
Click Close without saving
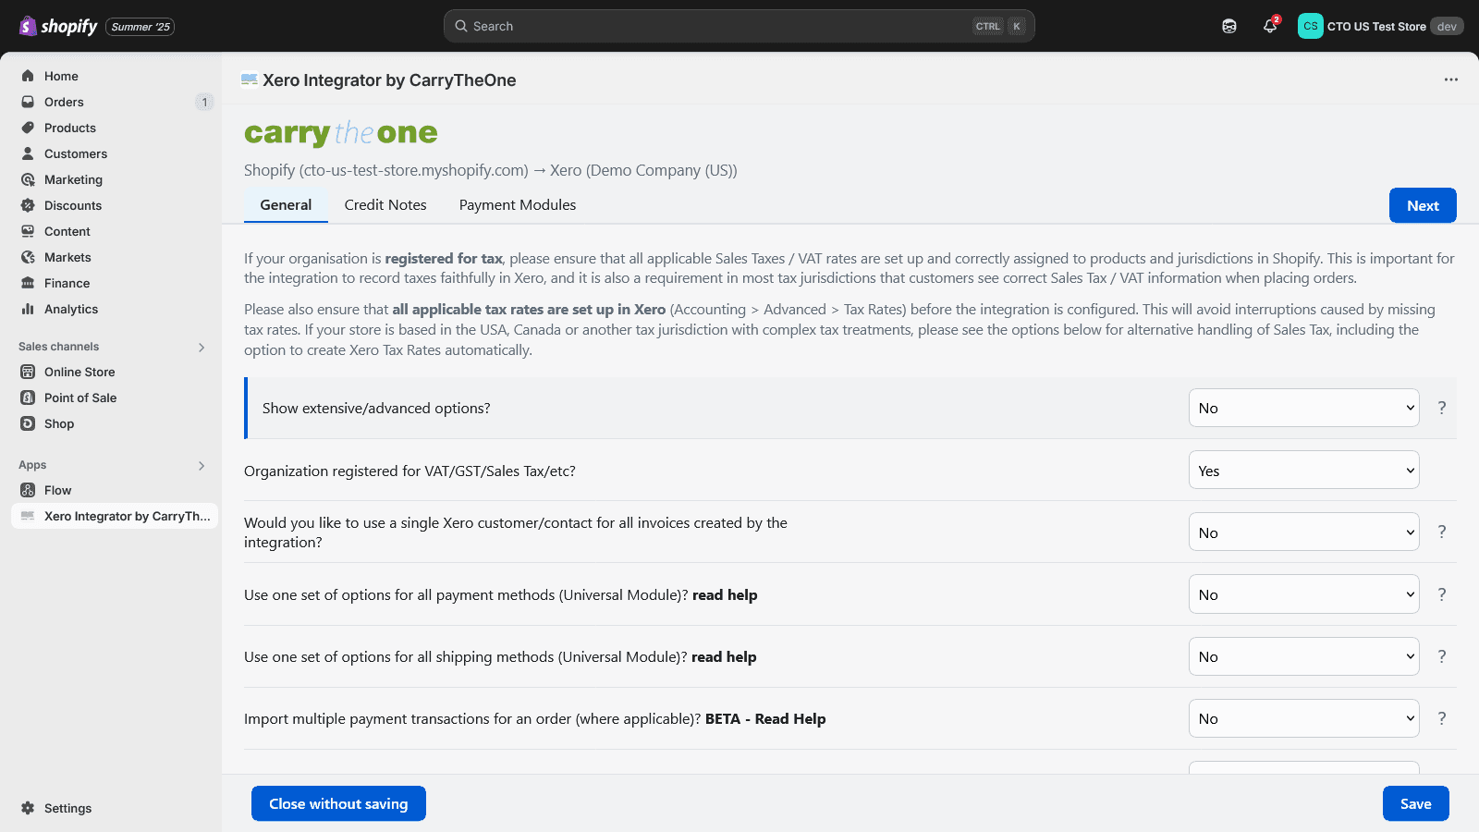coord(338,803)
